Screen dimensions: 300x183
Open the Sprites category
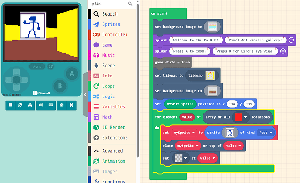click(x=111, y=24)
